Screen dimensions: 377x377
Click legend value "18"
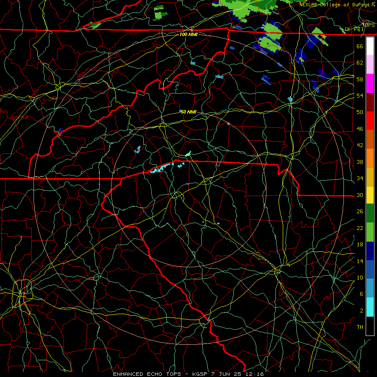(x=360, y=245)
